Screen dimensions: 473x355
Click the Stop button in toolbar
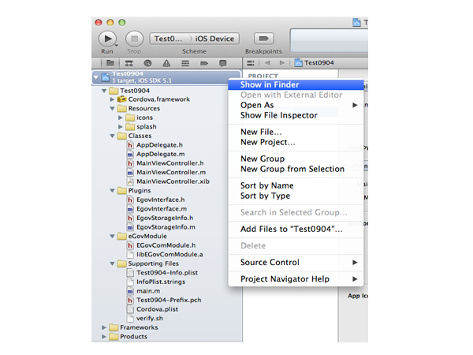pyautogui.click(x=133, y=37)
